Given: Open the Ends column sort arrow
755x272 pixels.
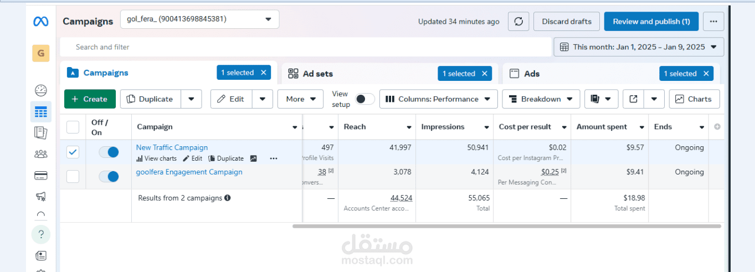Looking at the screenshot, I should point(702,127).
